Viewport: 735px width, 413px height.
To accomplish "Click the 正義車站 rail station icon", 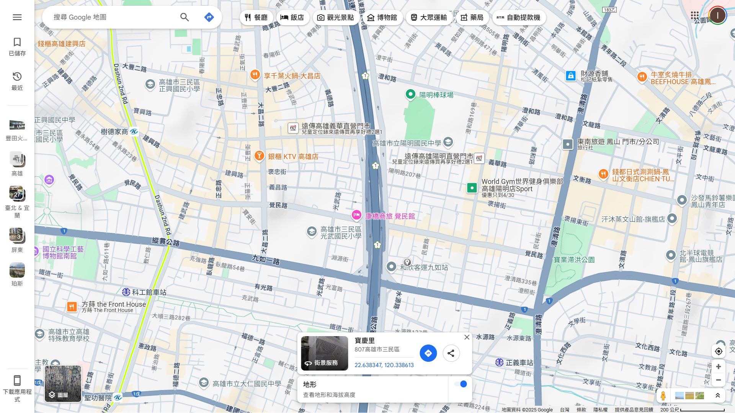I will tap(499, 362).
